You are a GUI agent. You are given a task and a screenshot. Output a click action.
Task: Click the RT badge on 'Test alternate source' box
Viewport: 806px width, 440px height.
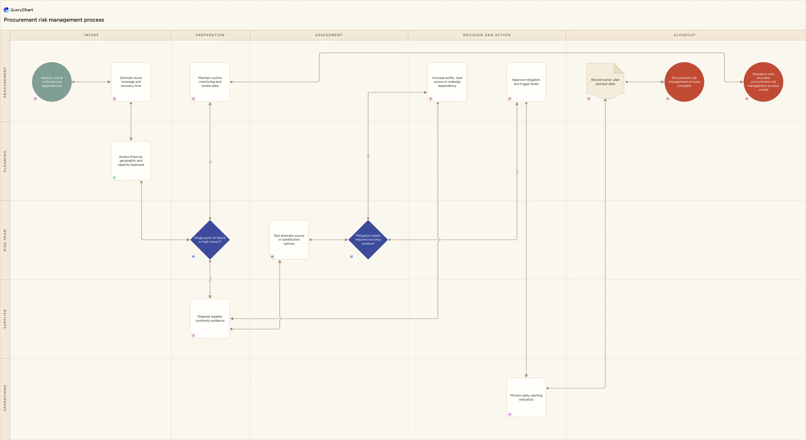tap(273, 257)
